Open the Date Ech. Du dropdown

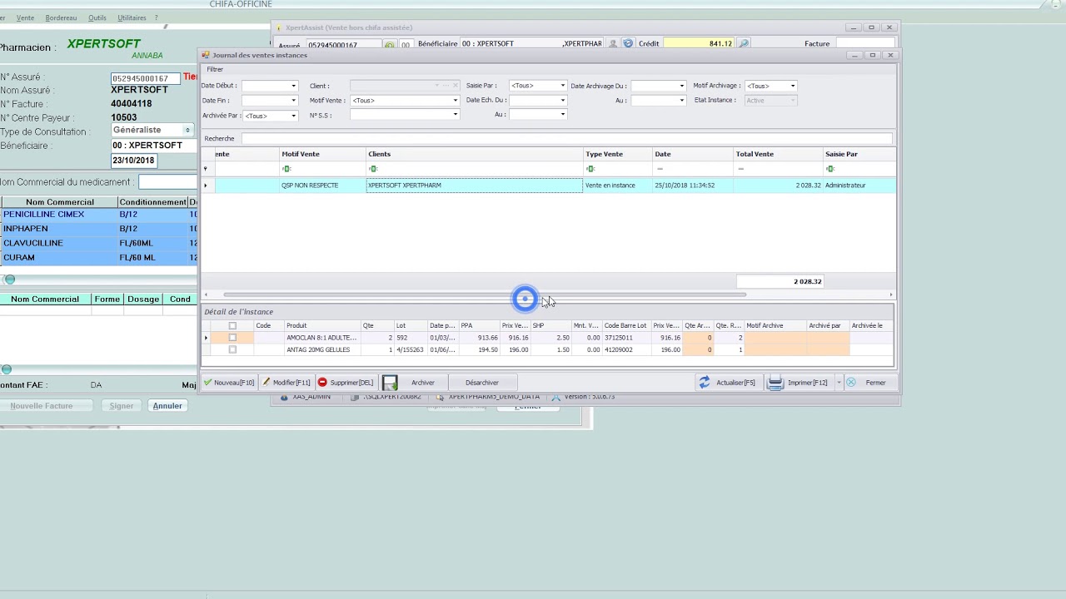click(562, 101)
